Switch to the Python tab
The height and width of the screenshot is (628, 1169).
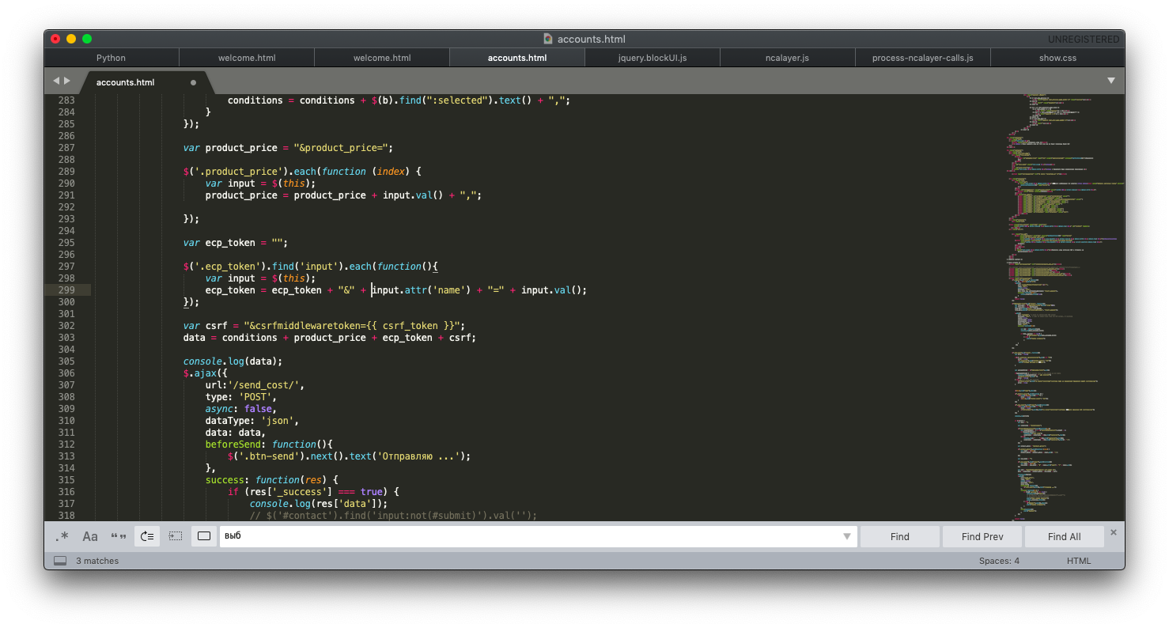(112, 58)
